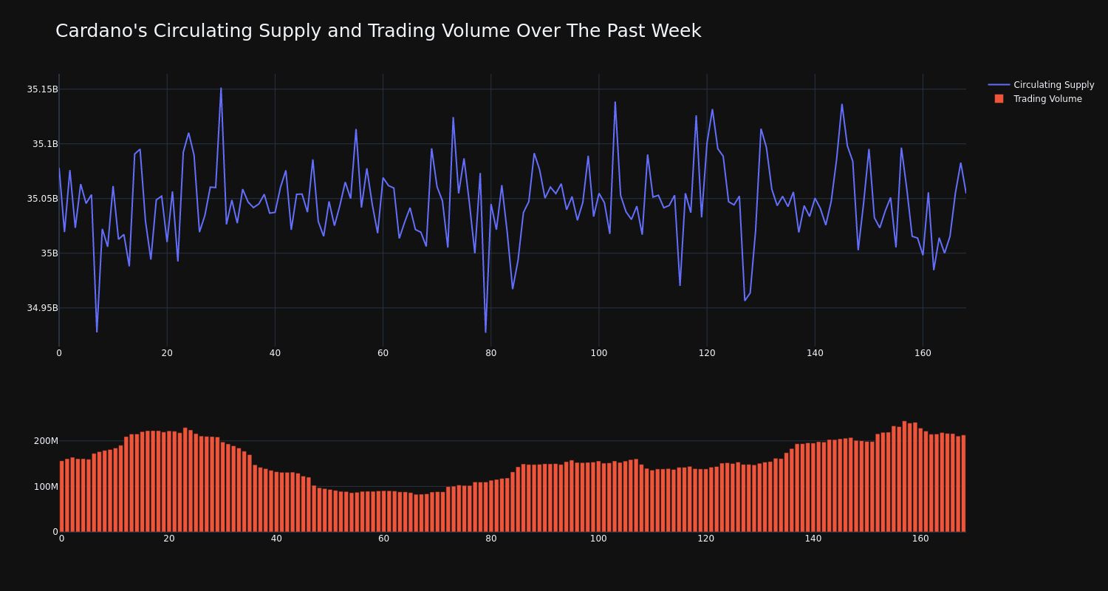Click x-axis tick 100 under the bar chart
Viewport: 1108px width, 591px height.
(x=598, y=539)
